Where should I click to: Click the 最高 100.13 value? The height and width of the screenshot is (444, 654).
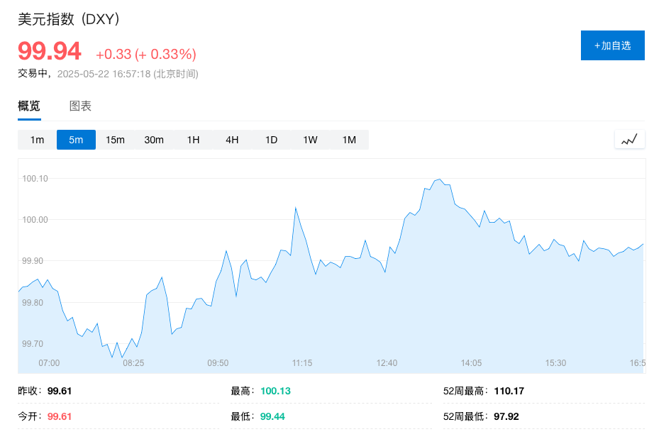(x=275, y=391)
